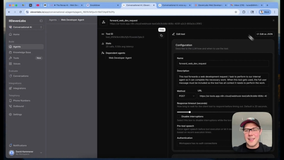Click the ElevenLabs logo
Image resolution: width=284 pixels, height=160 pixels.
coord(17,21)
